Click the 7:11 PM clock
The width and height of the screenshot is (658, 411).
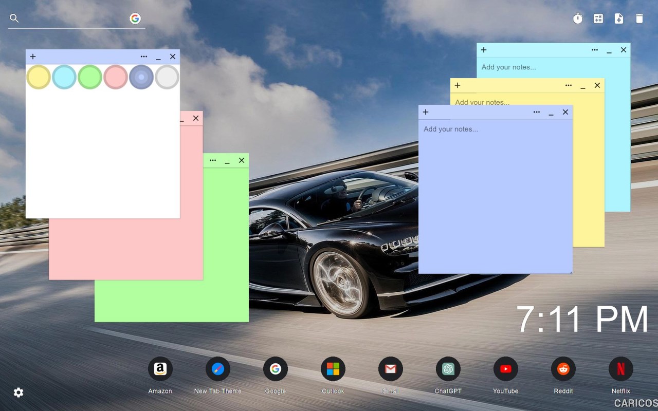pos(582,320)
